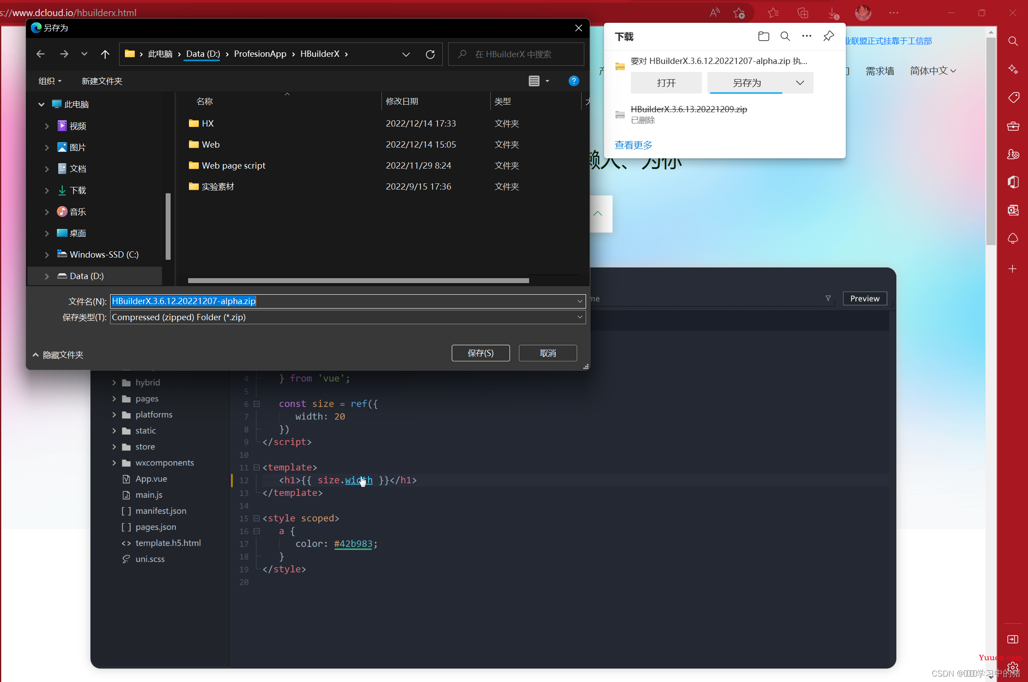Viewport: 1028px width, 682px height.
Task: Click the star/bookmark icon in browser toolbar
Action: click(740, 13)
